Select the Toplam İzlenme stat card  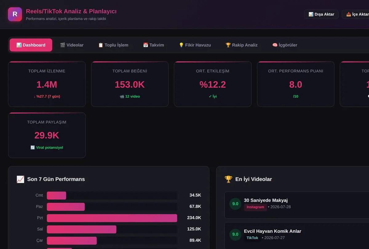47,84
